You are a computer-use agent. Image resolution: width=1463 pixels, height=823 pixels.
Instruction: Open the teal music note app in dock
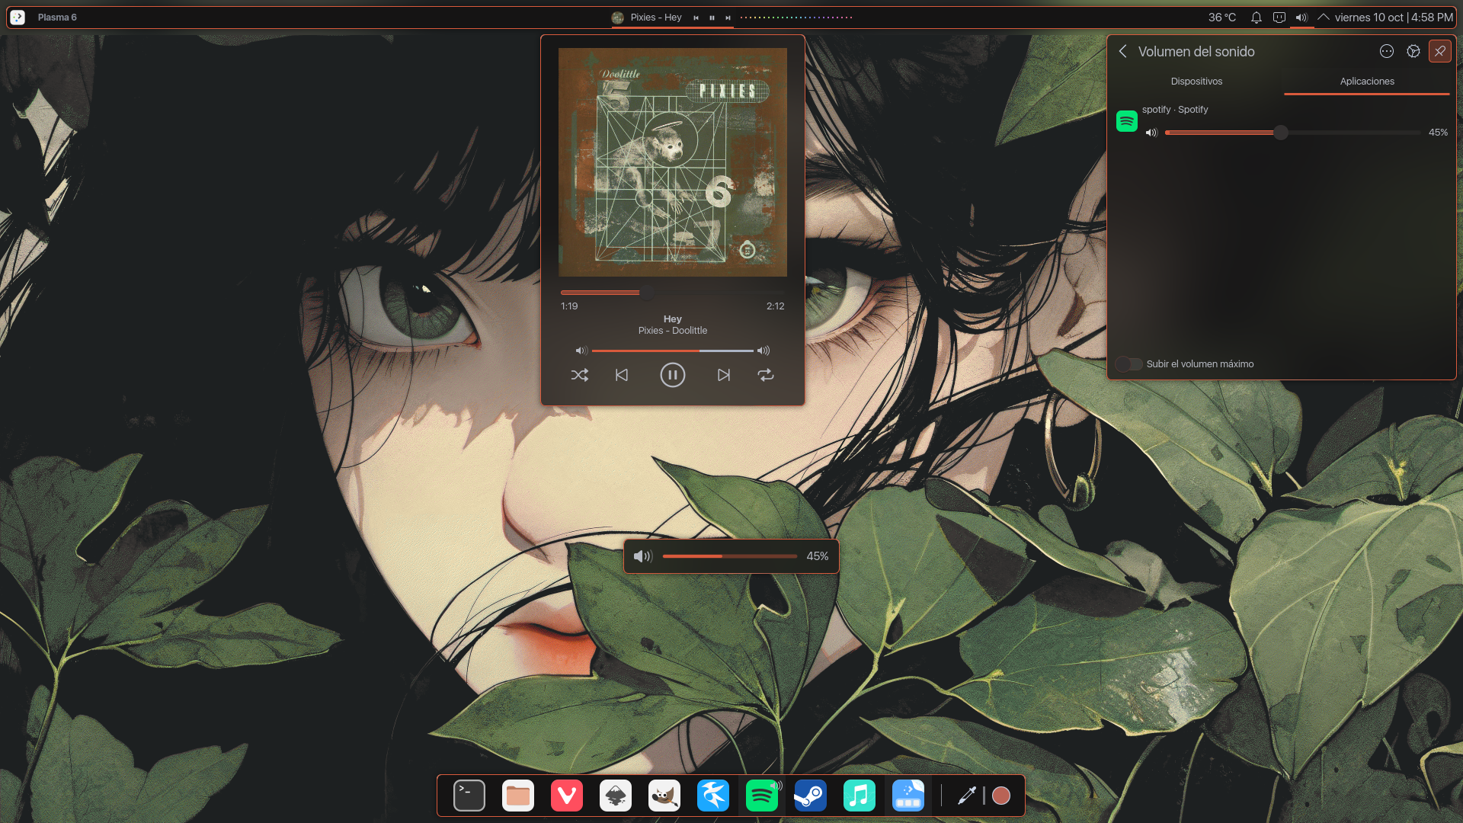[860, 796]
